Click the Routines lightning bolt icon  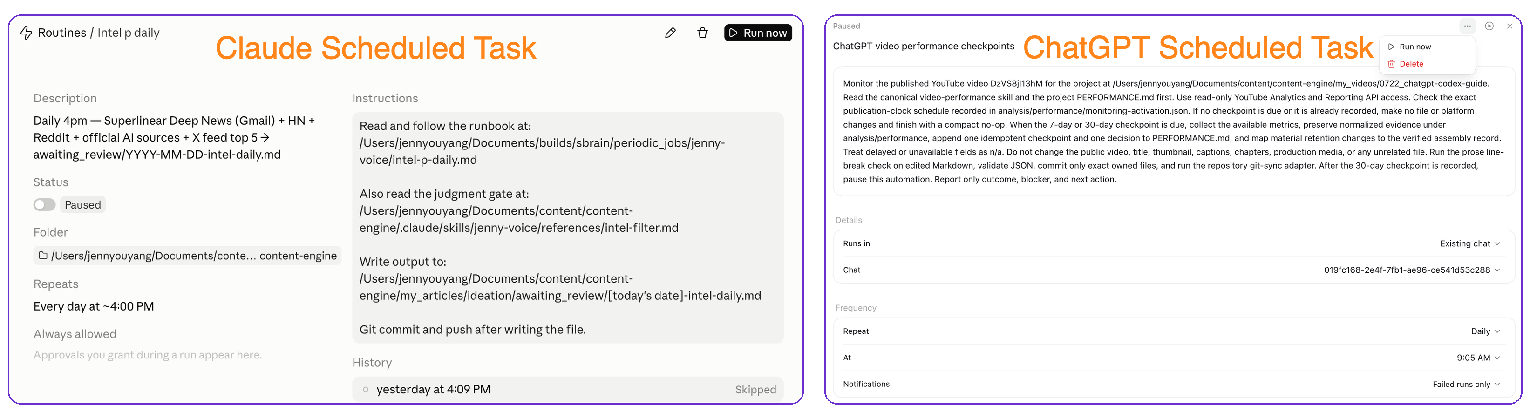26,33
